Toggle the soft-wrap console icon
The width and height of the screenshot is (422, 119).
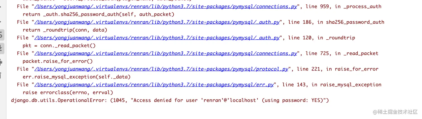click(x=1, y=35)
